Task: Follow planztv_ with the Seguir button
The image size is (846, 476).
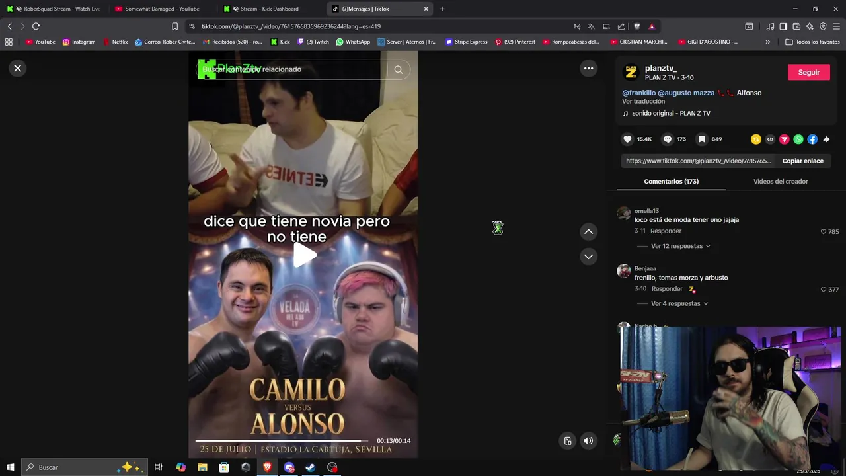Action: point(808,72)
